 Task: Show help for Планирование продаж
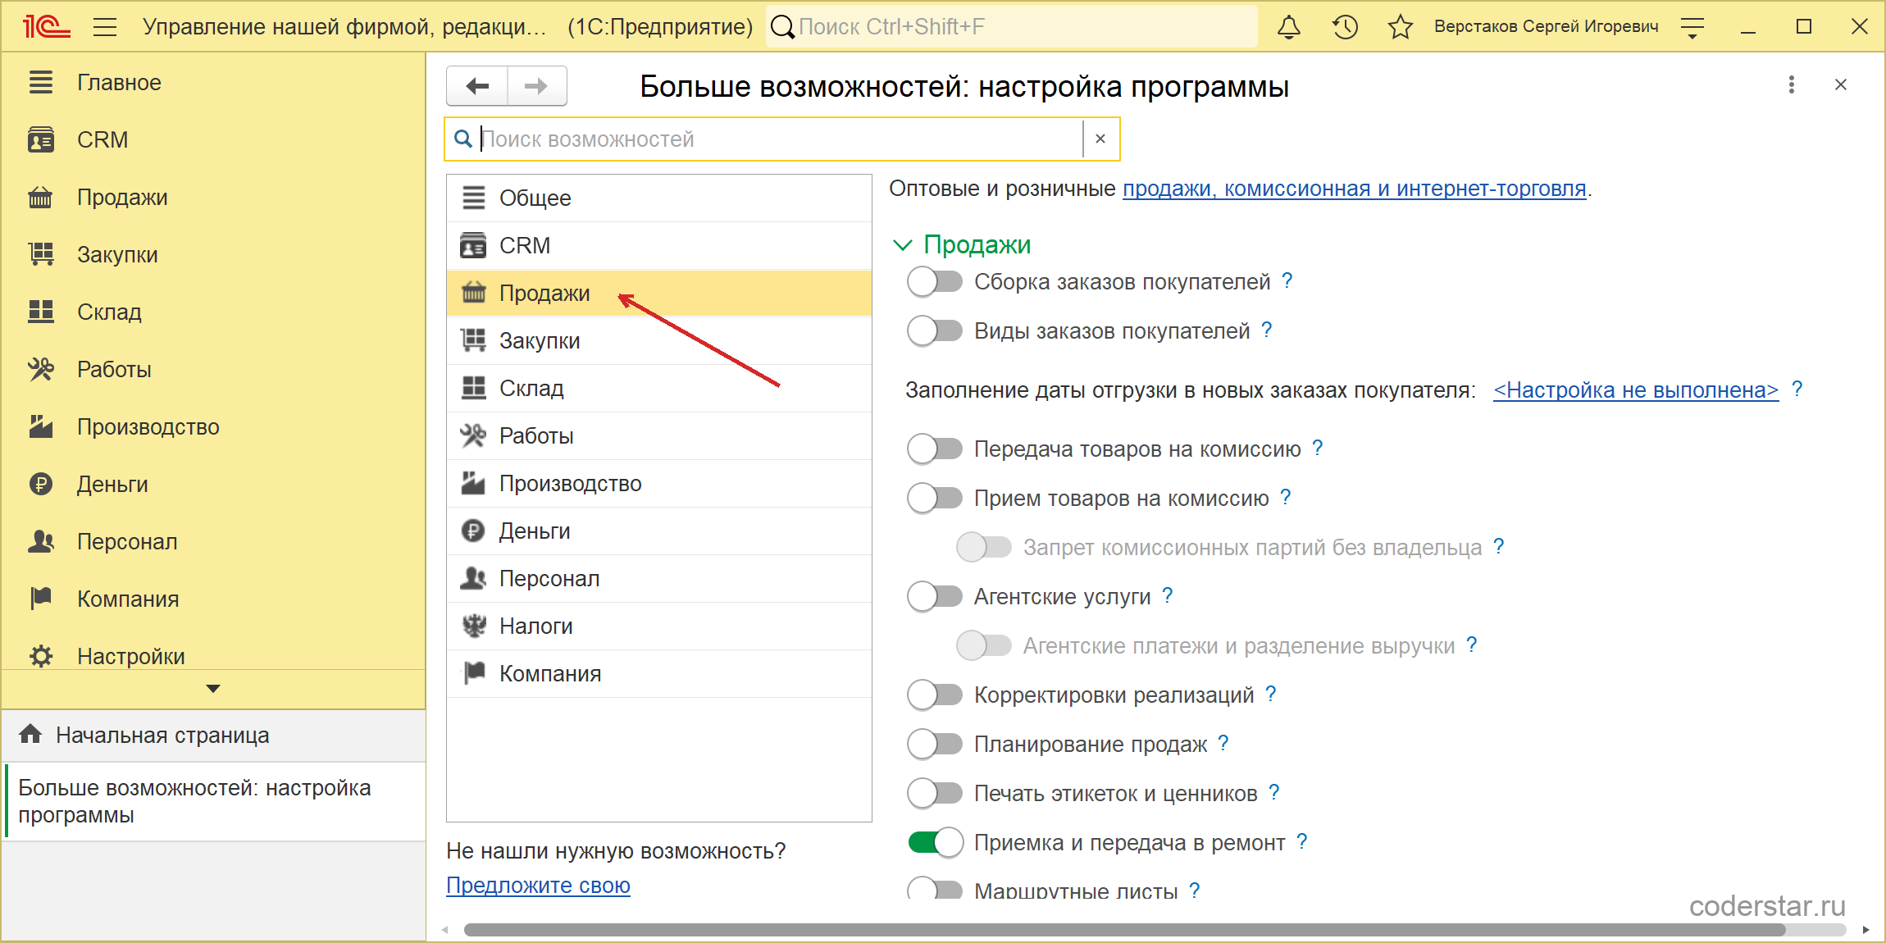1223,744
